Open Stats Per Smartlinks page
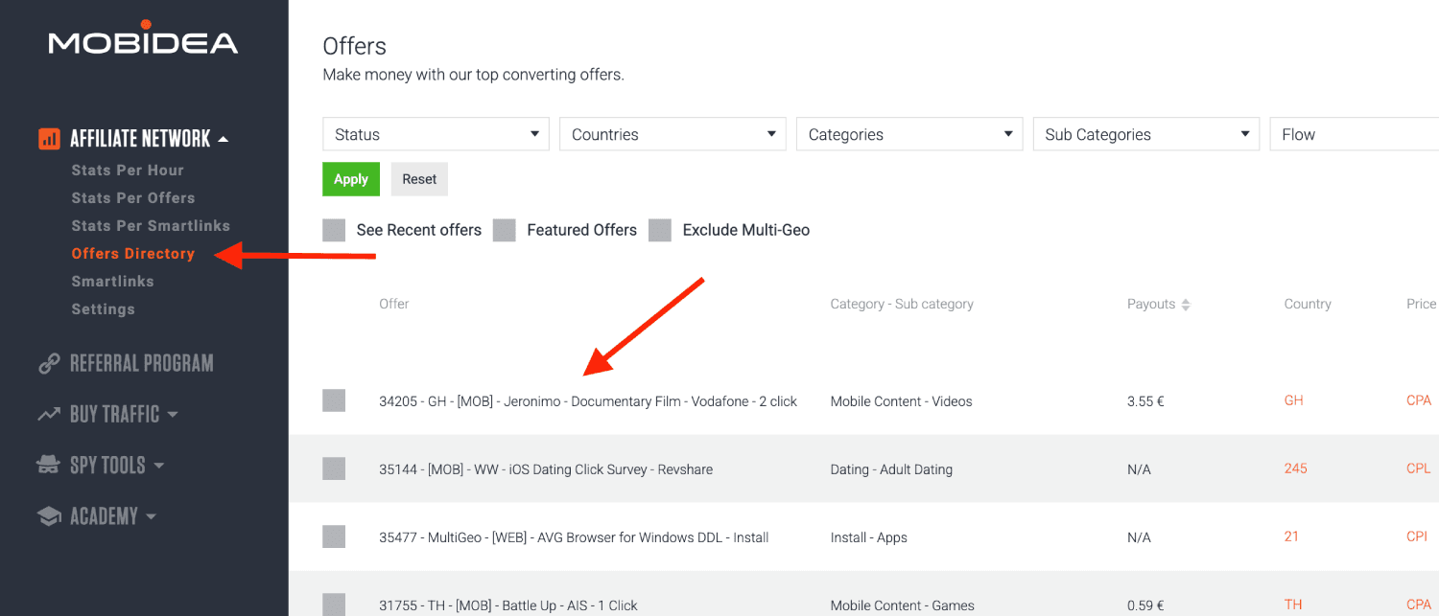Image resolution: width=1439 pixels, height=616 pixels. coord(151,226)
